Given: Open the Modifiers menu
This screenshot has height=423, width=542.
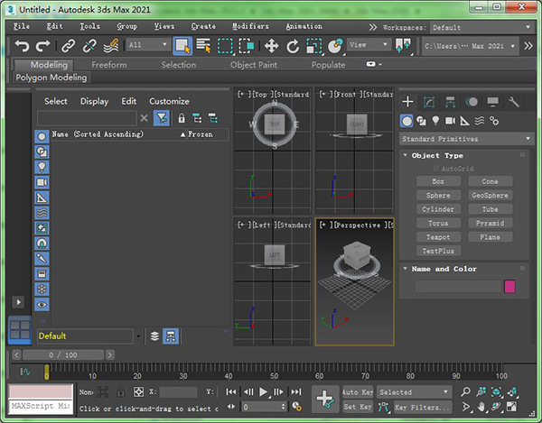Looking at the screenshot, I should tap(250, 26).
